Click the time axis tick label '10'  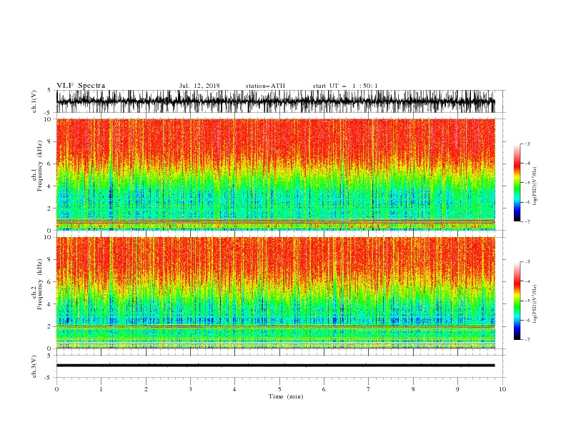[502, 389]
